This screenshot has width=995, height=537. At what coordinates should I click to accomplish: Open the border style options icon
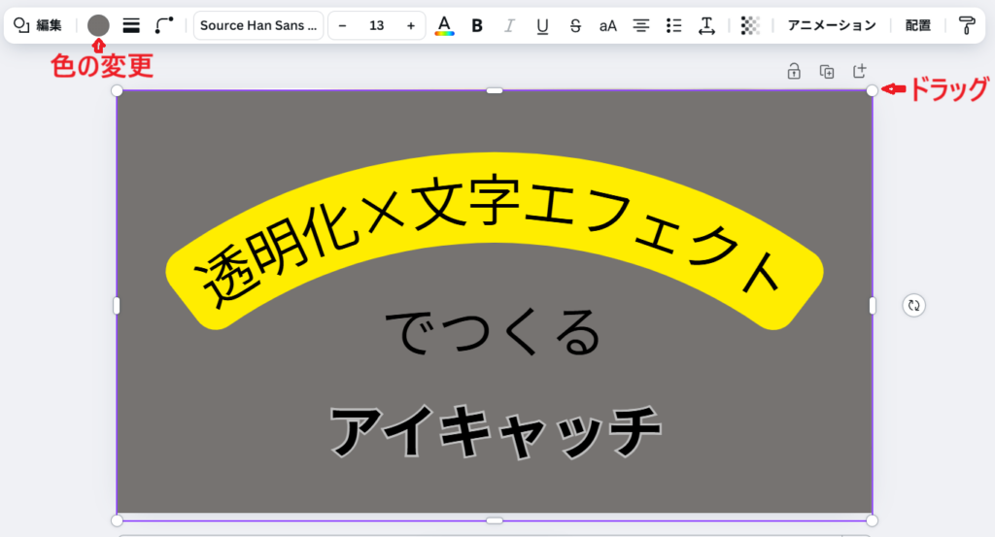[131, 25]
